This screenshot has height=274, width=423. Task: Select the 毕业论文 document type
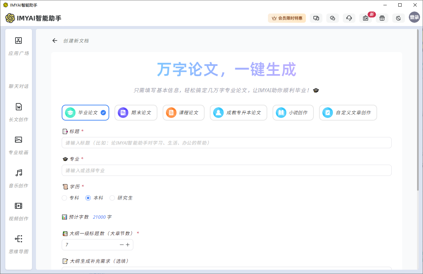85,113
